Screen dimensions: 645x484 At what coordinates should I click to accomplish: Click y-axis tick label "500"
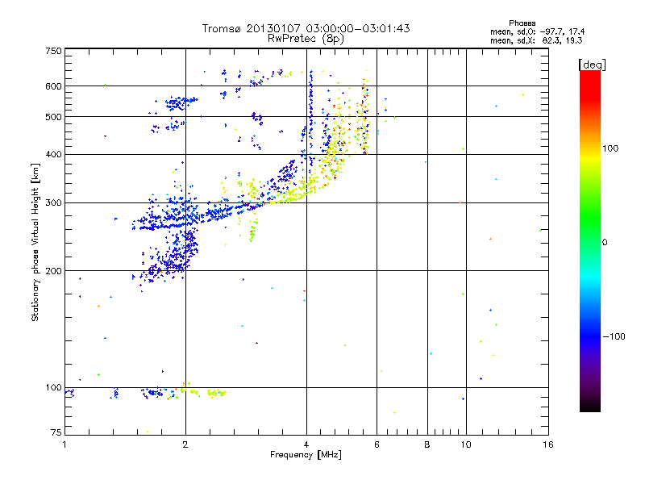(x=53, y=117)
